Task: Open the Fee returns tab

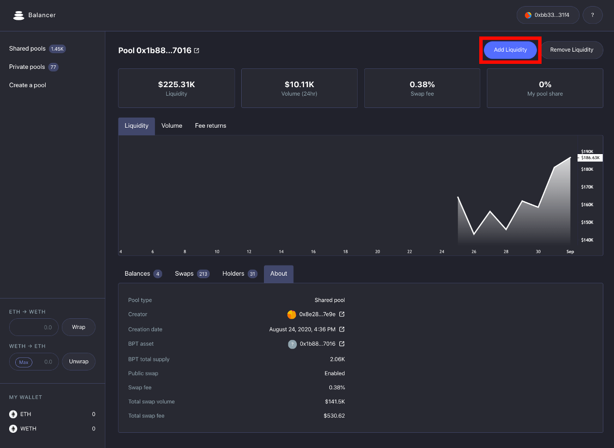Action: (x=210, y=125)
